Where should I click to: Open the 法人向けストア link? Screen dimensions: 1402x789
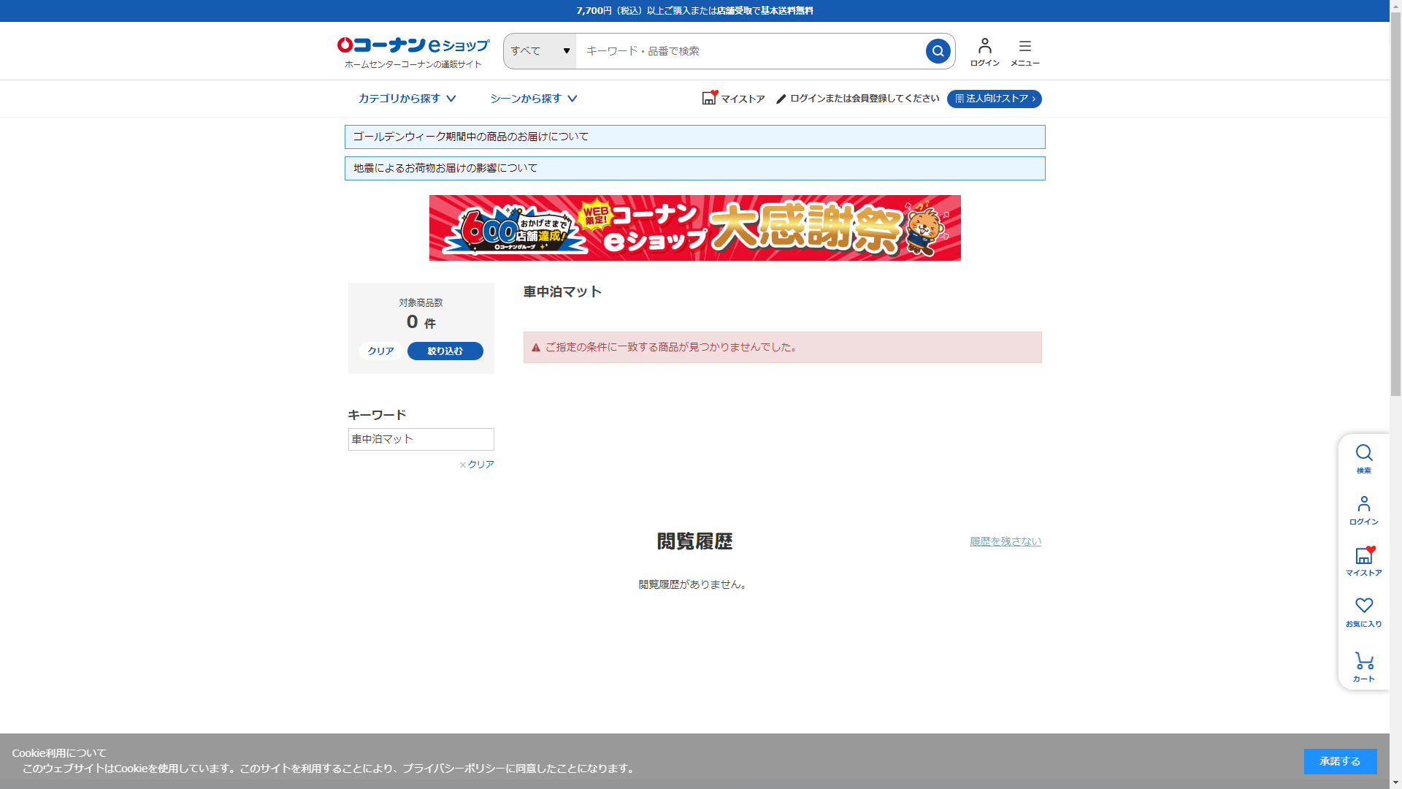994,99
